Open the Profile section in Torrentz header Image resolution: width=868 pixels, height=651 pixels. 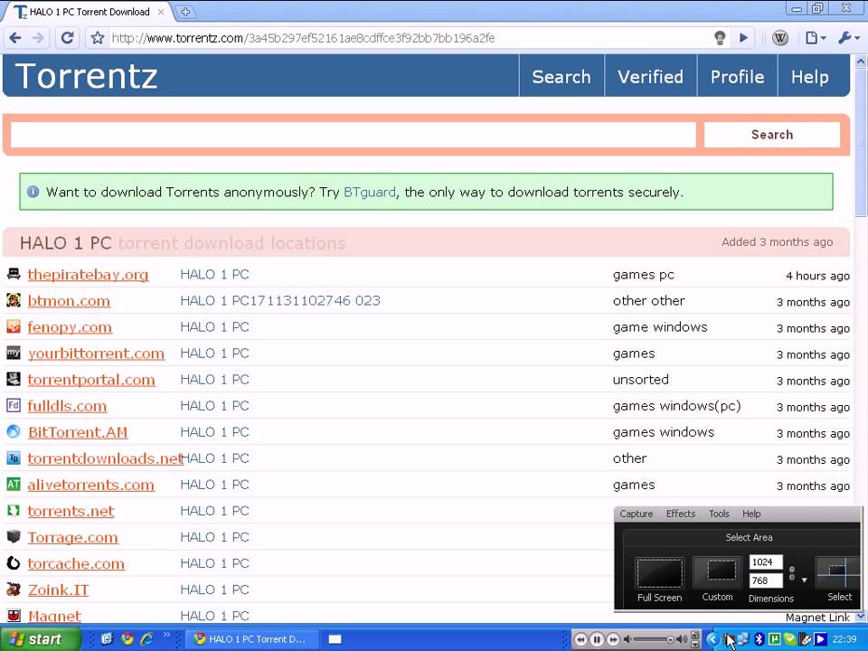(x=737, y=76)
